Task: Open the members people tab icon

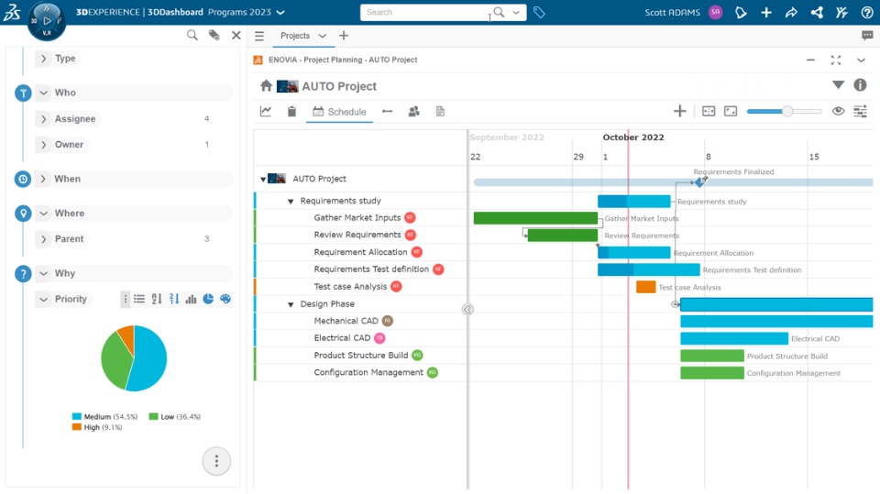Action: [x=413, y=111]
